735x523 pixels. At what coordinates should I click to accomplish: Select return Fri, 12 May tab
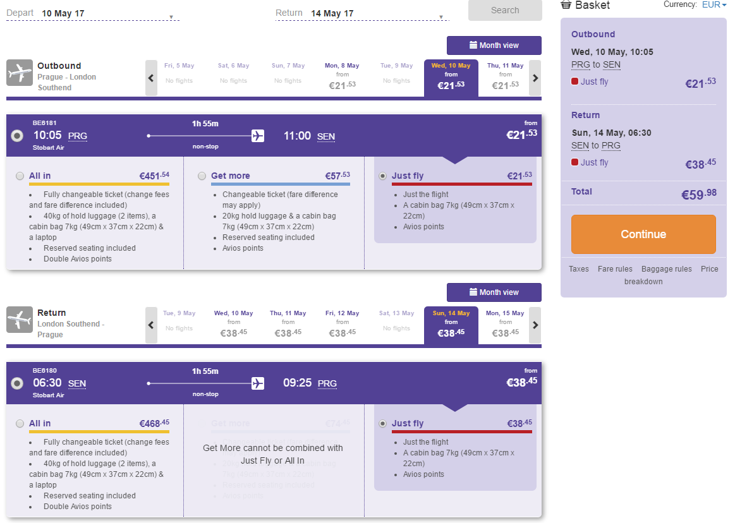click(x=342, y=325)
